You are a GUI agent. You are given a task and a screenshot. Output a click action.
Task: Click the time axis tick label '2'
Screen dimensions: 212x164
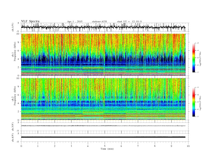(x=55, y=146)
